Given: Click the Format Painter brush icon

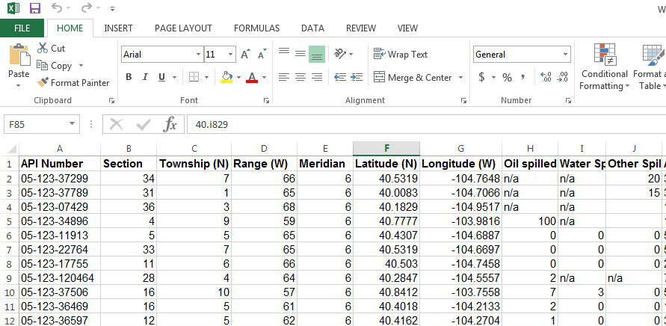Looking at the screenshot, I should (x=43, y=82).
